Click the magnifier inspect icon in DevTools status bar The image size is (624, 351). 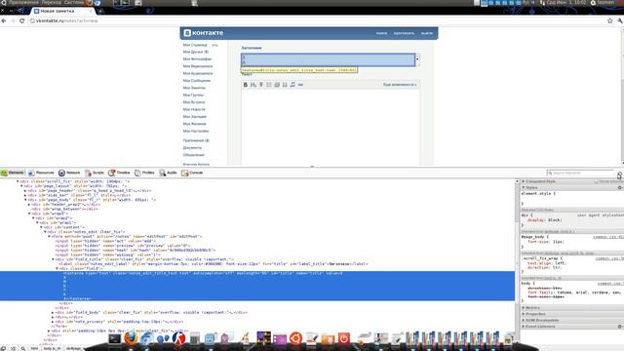[x=23, y=349]
